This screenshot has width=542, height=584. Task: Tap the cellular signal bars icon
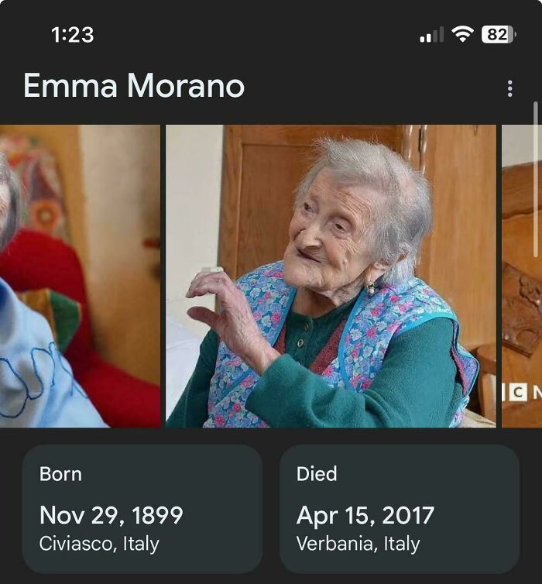[431, 35]
